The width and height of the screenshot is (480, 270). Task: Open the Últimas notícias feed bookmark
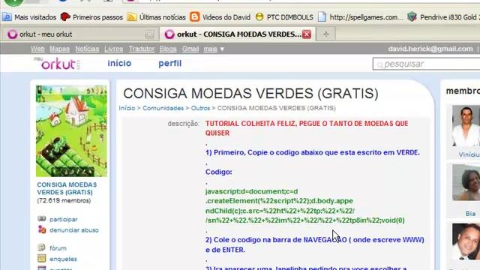click(x=157, y=17)
